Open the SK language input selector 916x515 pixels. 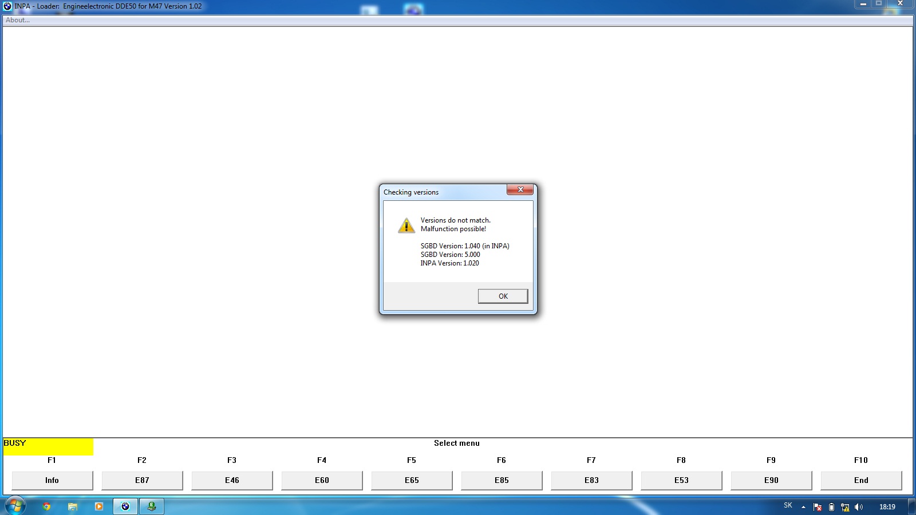click(x=788, y=506)
